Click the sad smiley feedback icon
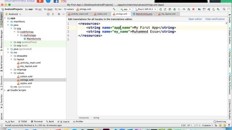232x130 pixels. (x=225, y=125)
